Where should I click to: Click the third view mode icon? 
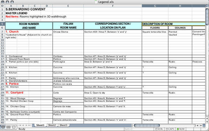[x=14, y=127]
